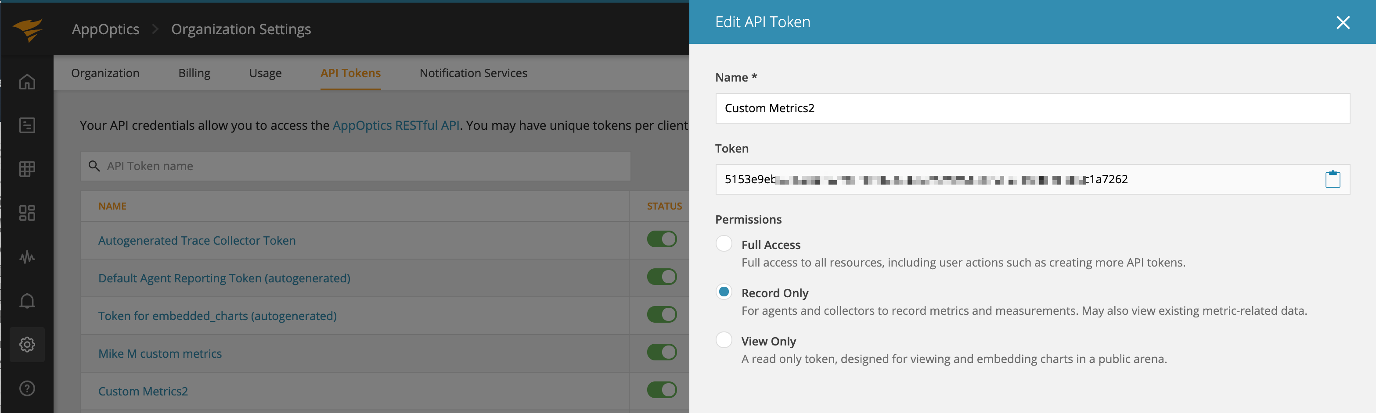The width and height of the screenshot is (1376, 413).
Task: Switch to the Billing tab
Action: click(194, 73)
